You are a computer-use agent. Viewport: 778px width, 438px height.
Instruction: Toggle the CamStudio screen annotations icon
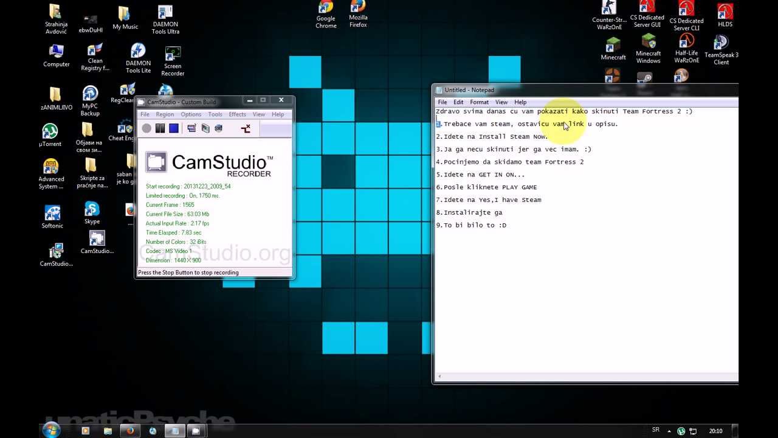pos(191,128)
